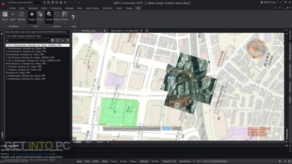Click the Locator options icon beside search

pyautogui.click(x=58, y=40)
